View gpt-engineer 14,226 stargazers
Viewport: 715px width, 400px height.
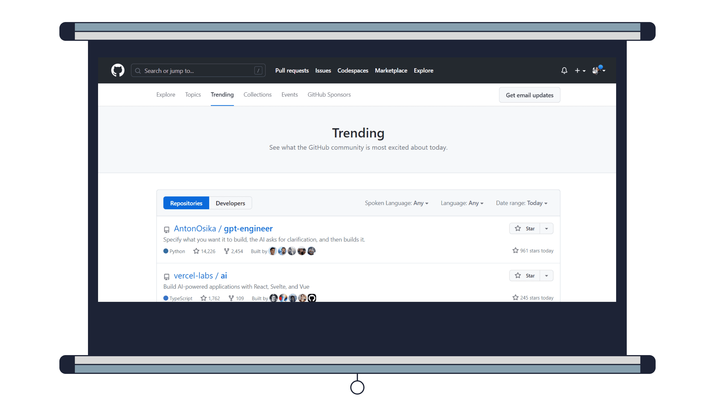coord(205,251)
